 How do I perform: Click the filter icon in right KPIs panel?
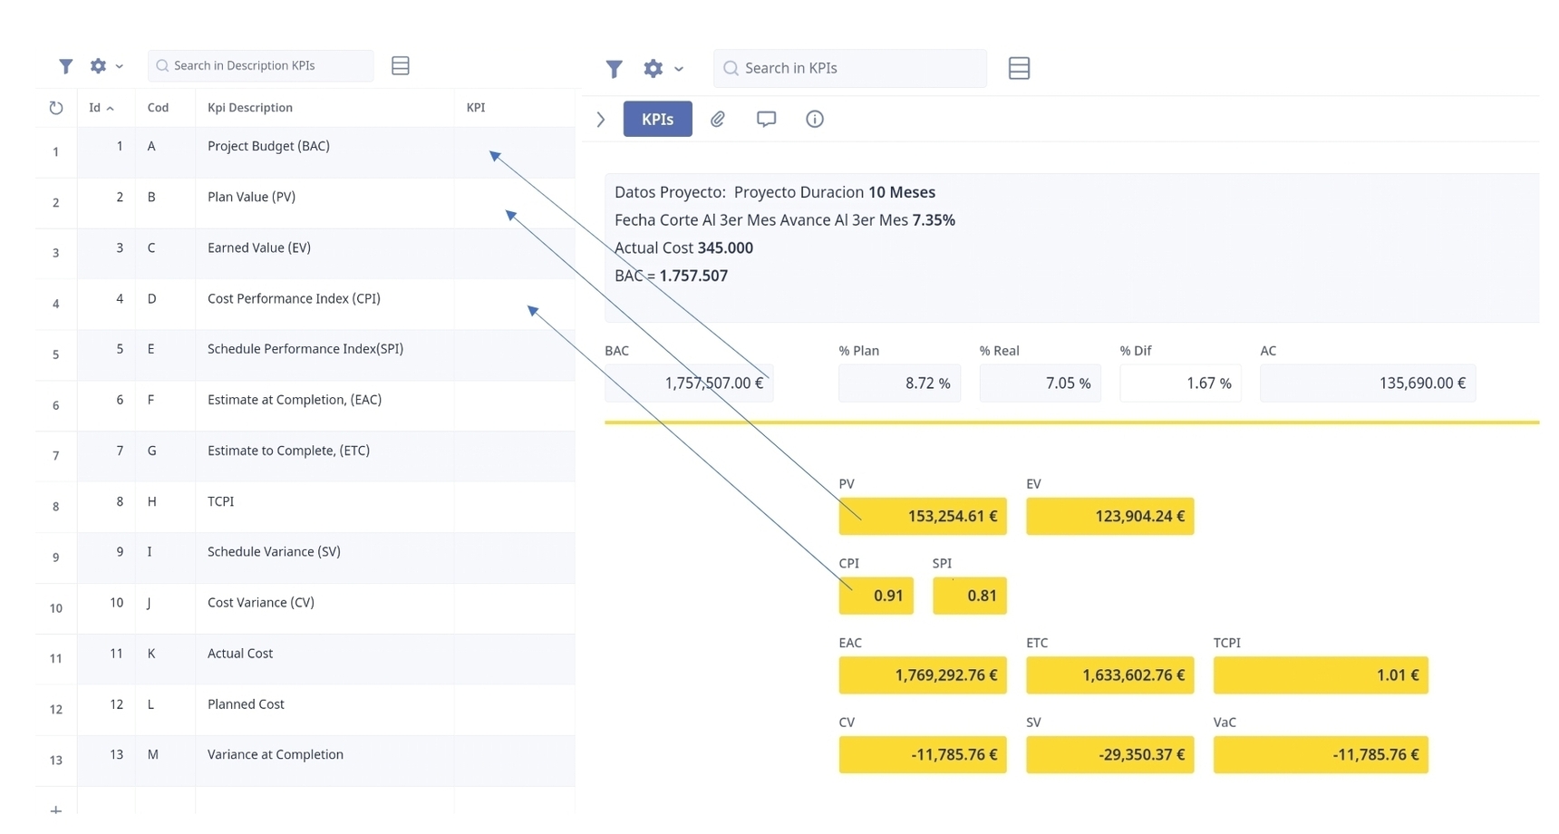pos(614,69)
